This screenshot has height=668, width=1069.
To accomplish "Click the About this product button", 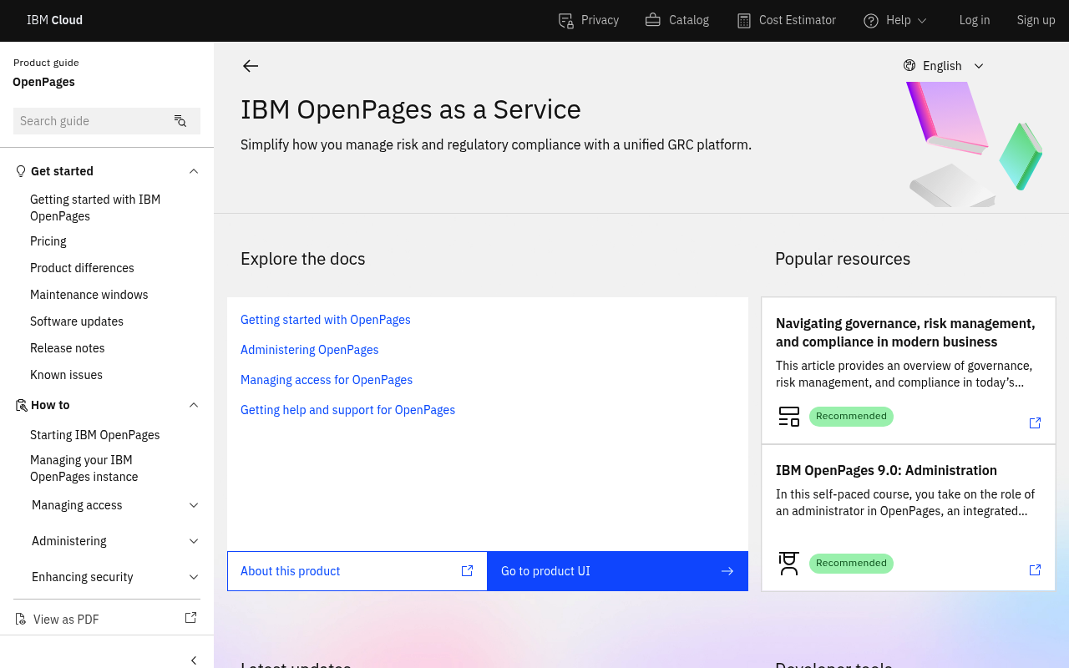I will pyautogui.click(x=357, y=571).
